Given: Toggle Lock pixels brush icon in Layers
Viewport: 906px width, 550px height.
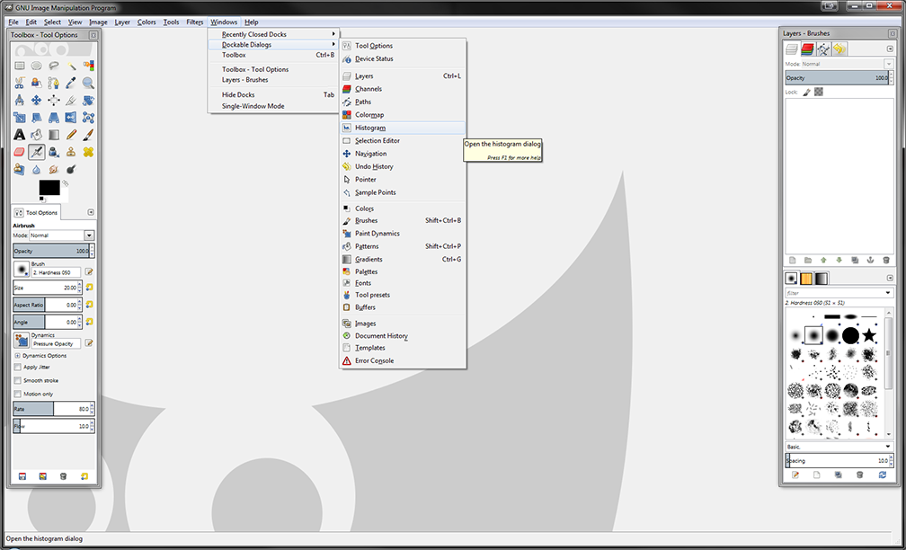Looking at the screenshot, I should click(x=806, y=92).
